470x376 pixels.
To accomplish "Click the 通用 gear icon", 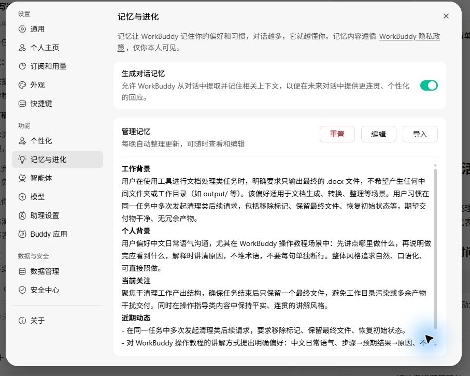I will (22, 29).
